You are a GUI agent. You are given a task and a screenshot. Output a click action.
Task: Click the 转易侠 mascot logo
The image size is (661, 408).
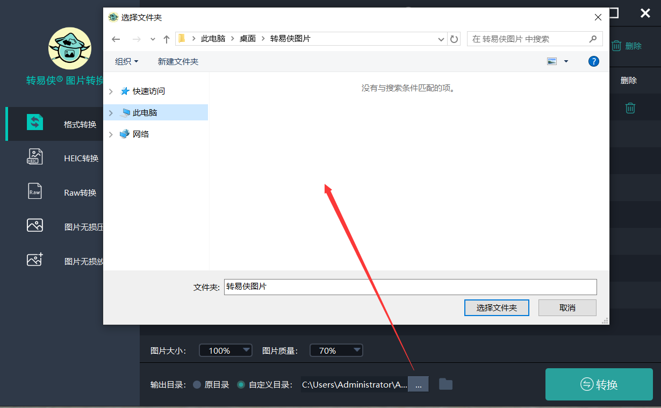pos(70,49)
